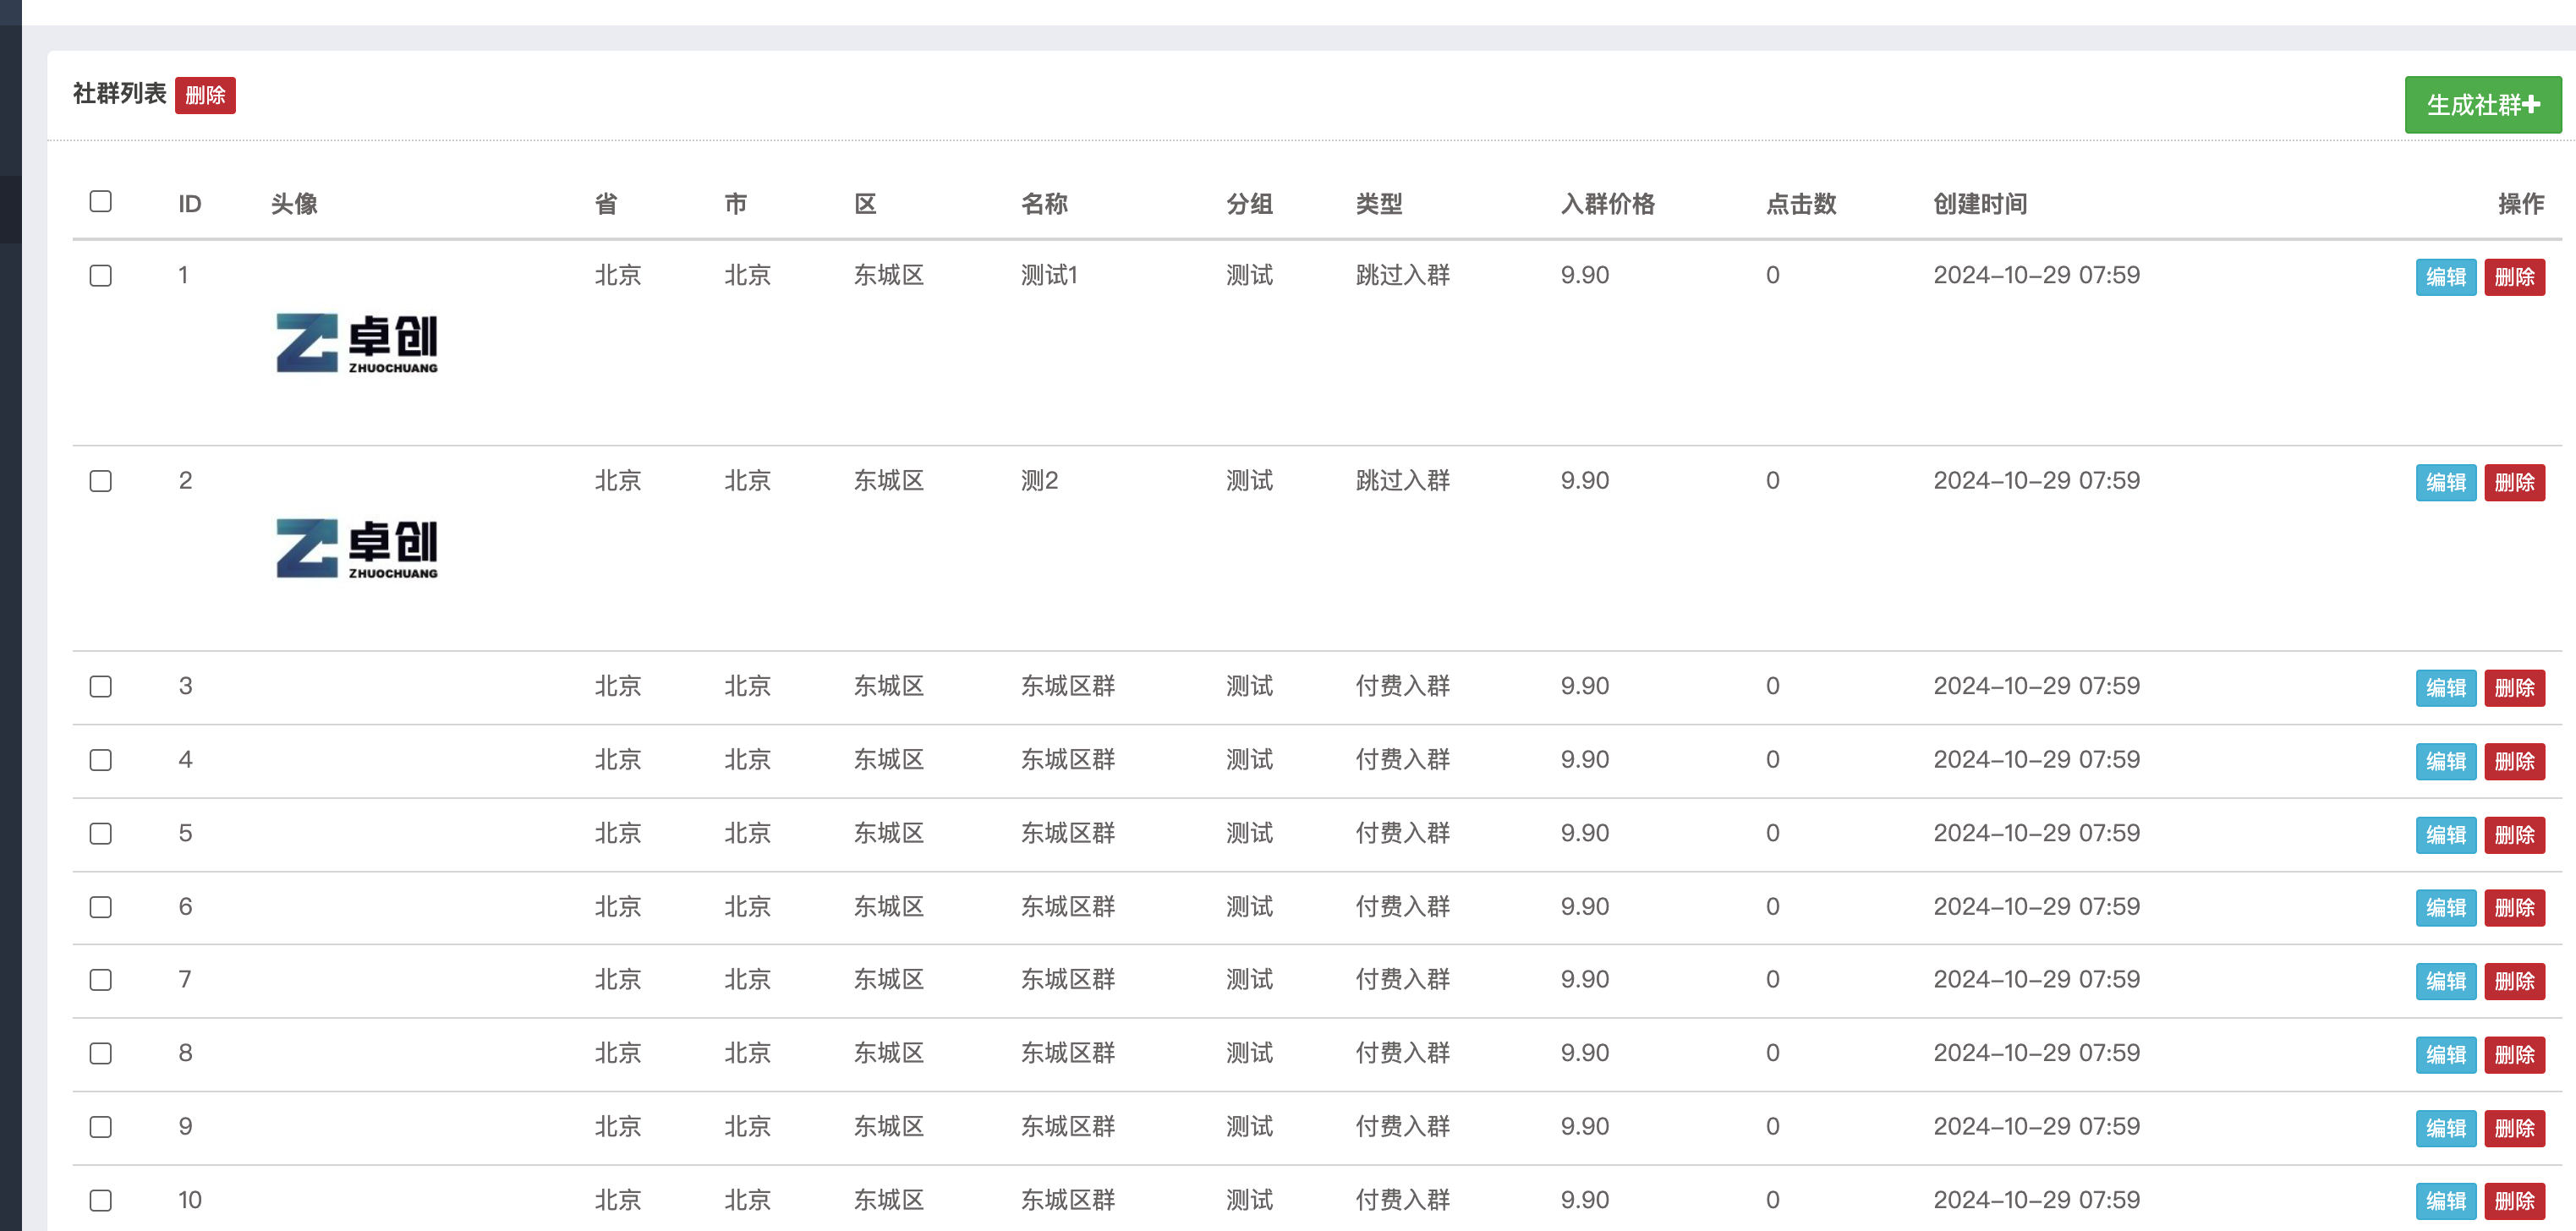Click the 9.90 price in row ID 9
The image size is (2576, 1231).
click(1585, 1127)
